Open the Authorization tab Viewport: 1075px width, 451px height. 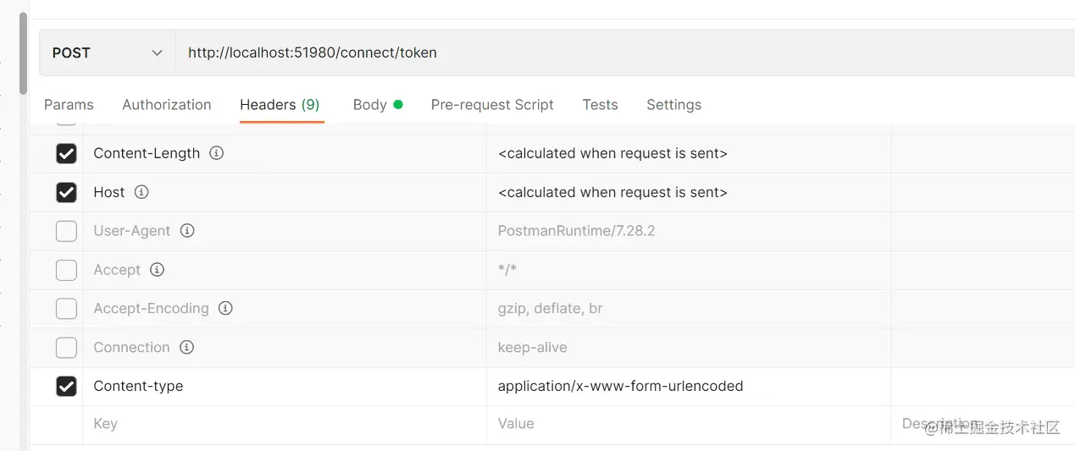coord(167,105)
